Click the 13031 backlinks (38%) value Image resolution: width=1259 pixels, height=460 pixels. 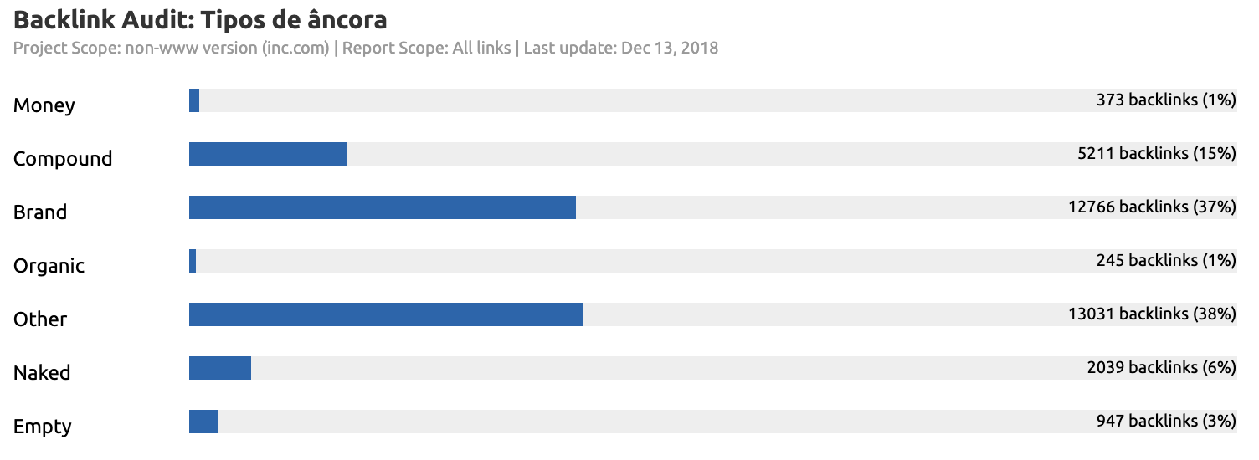point(1152,314)
